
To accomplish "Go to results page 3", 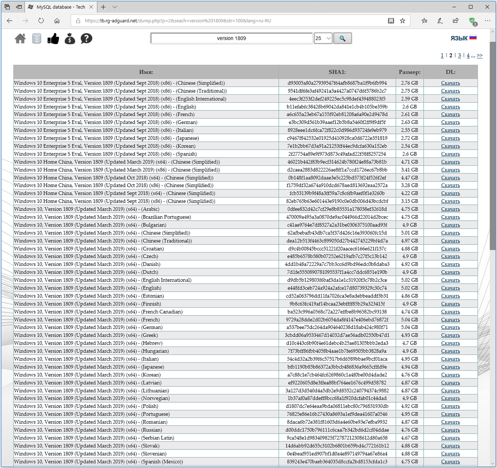I will 459,55.
